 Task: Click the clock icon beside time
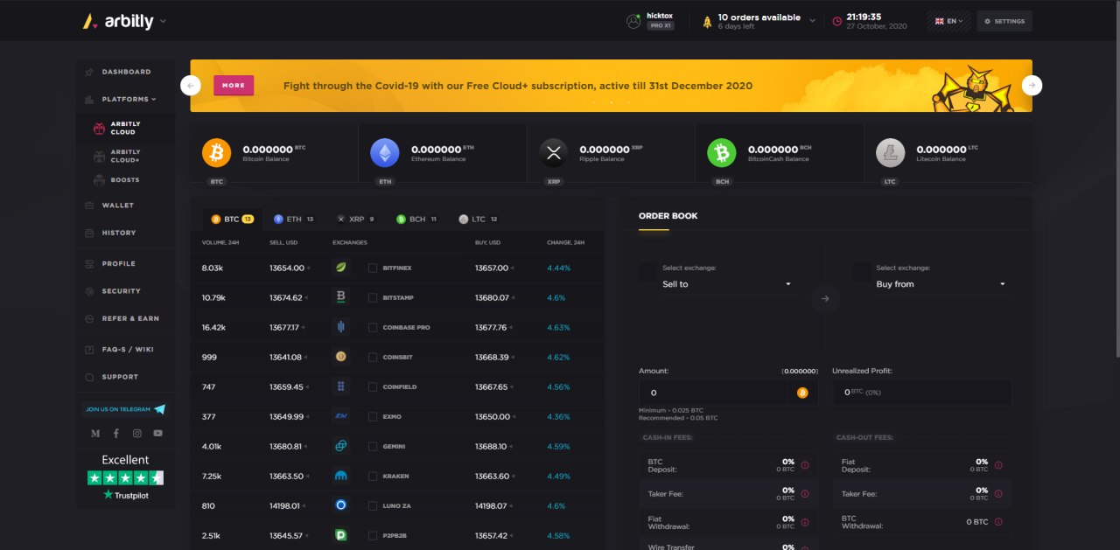click(836, 21)
